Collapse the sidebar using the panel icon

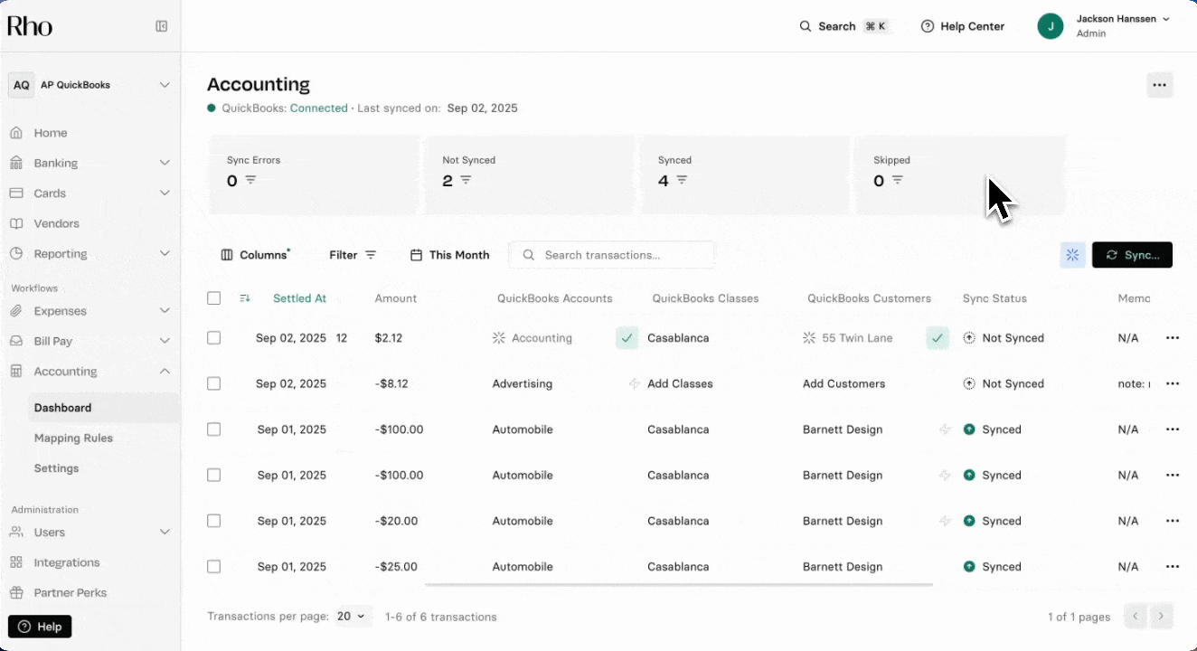click(162, 26)
